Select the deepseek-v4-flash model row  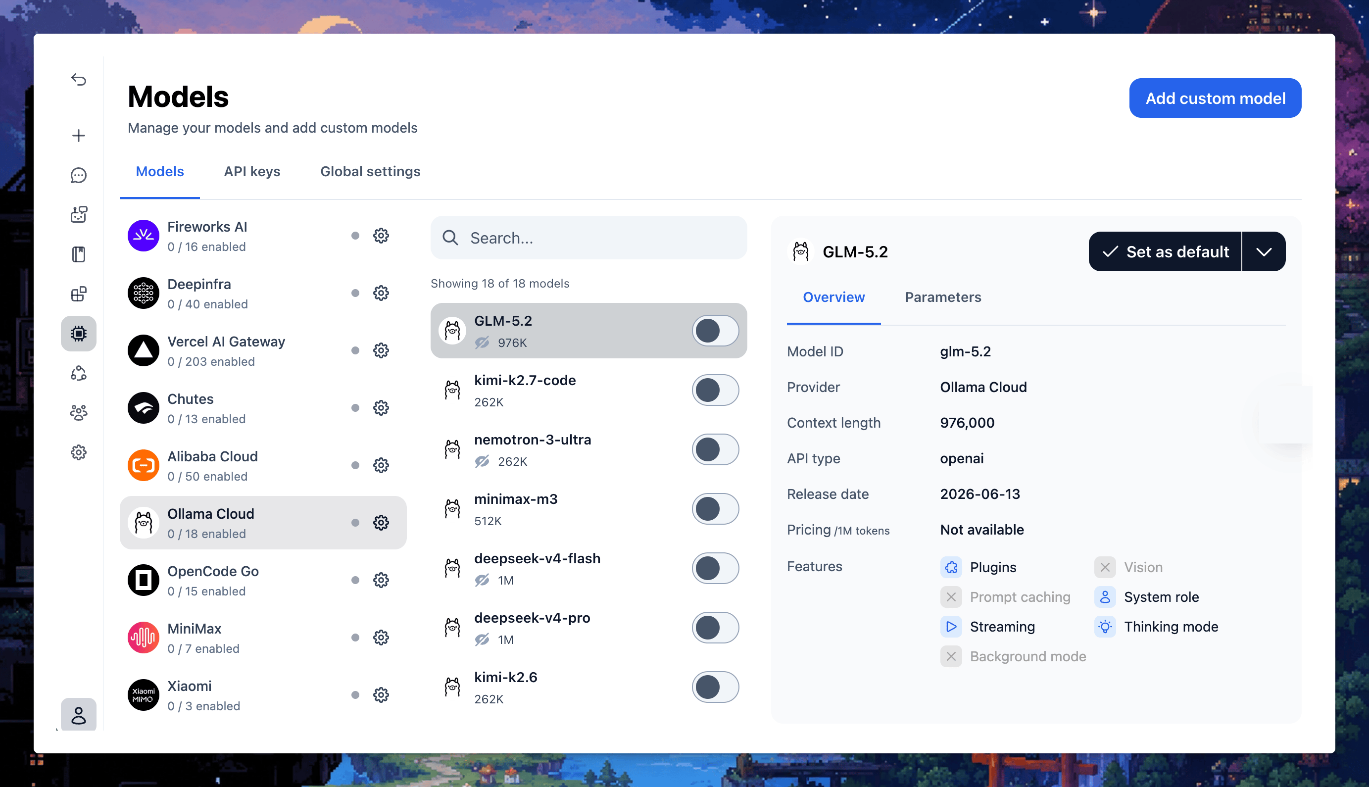(x=588, y=569)
